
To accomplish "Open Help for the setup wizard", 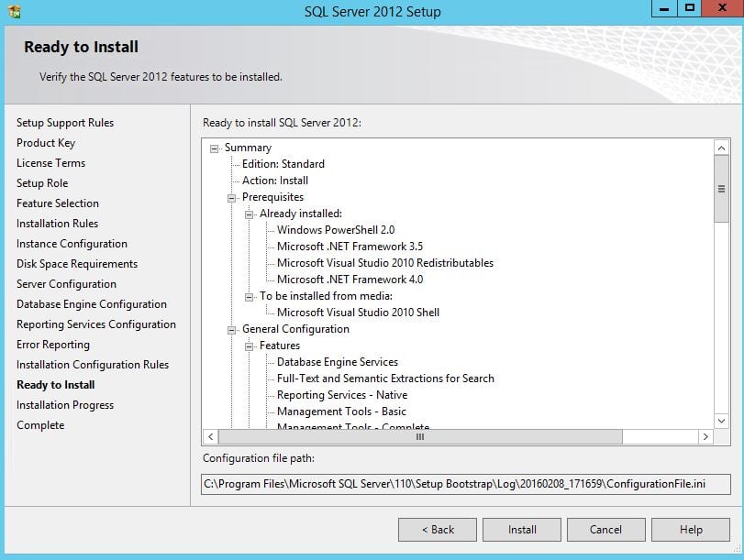I will point(691,529).
